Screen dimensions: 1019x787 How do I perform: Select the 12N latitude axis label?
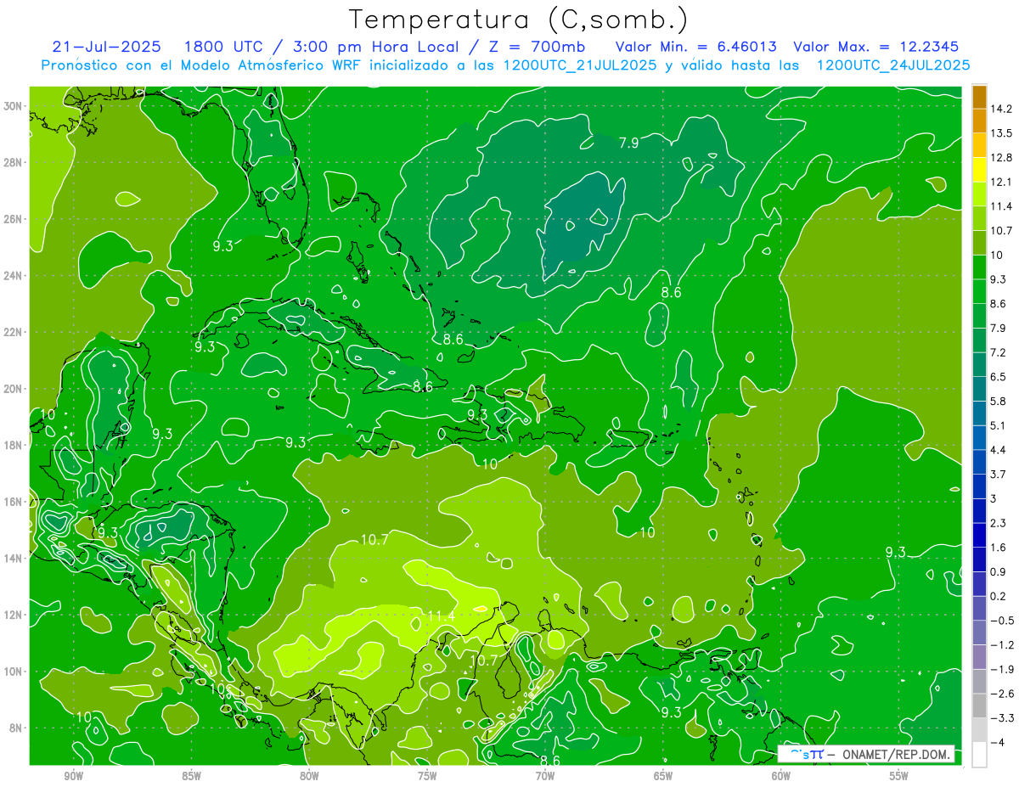click(x=14, y=615)
